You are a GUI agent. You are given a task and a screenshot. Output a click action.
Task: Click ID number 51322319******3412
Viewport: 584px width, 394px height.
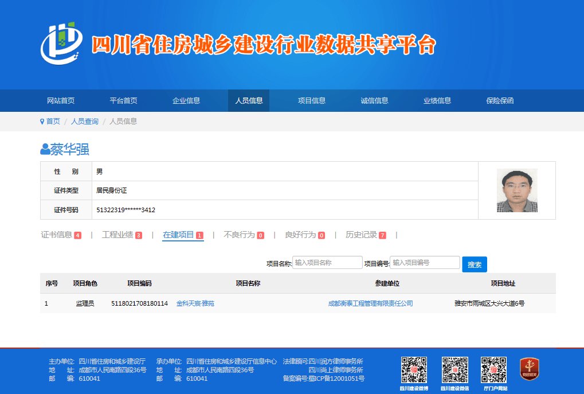pos(126,210)
